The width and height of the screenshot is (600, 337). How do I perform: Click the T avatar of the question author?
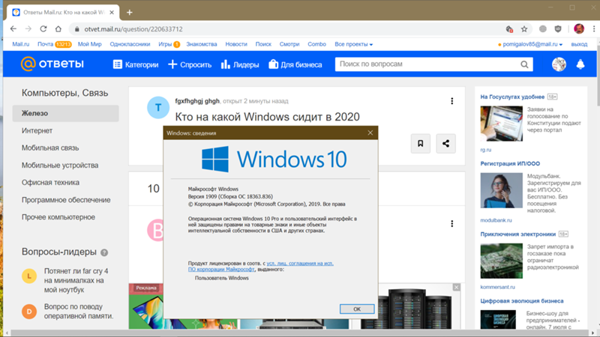158,108
